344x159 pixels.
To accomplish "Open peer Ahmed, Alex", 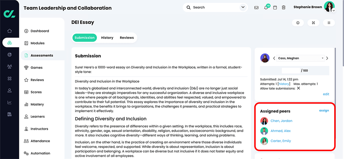I will (280, 131).
